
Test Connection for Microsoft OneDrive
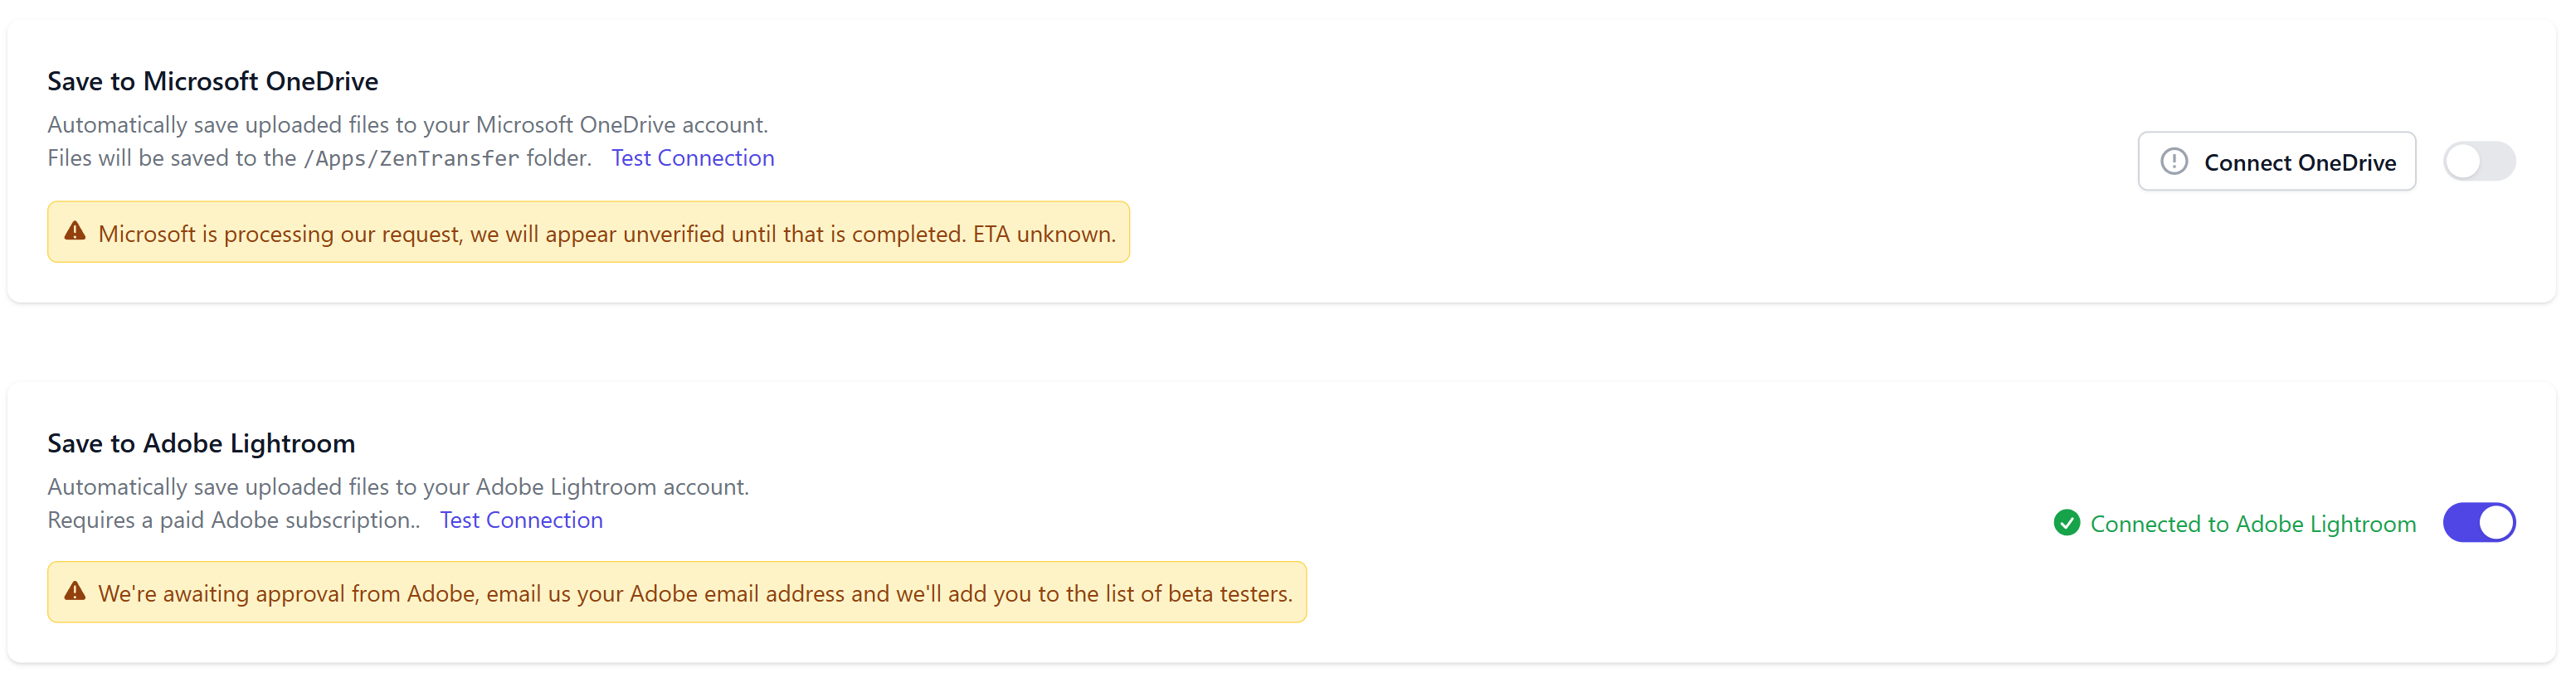click(x=692, y=157)
